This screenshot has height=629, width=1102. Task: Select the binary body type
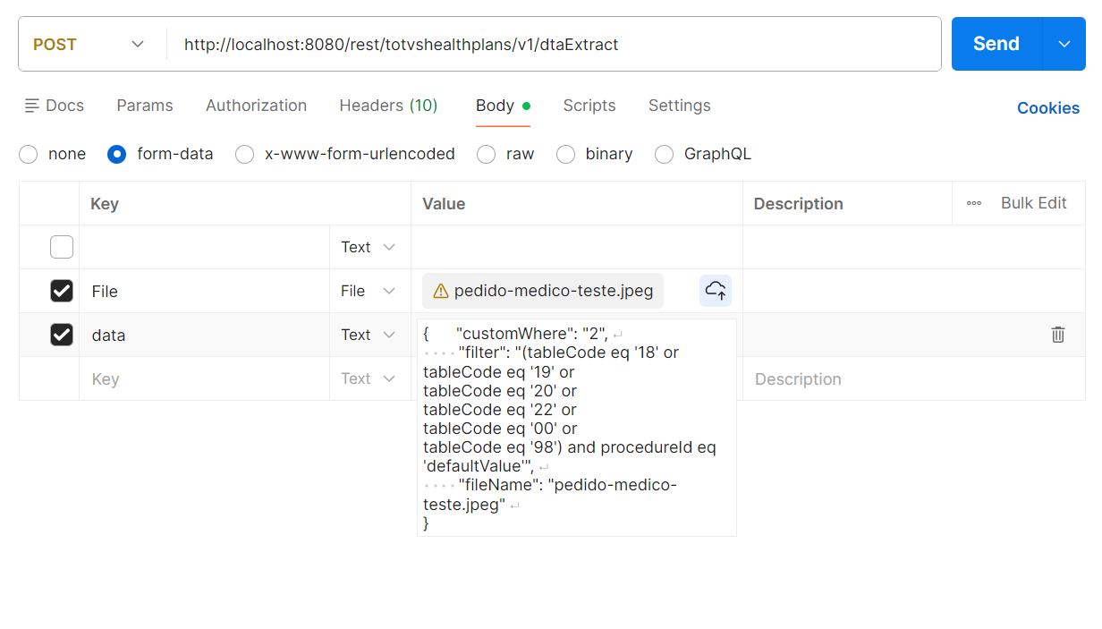[x=565, y=154]
